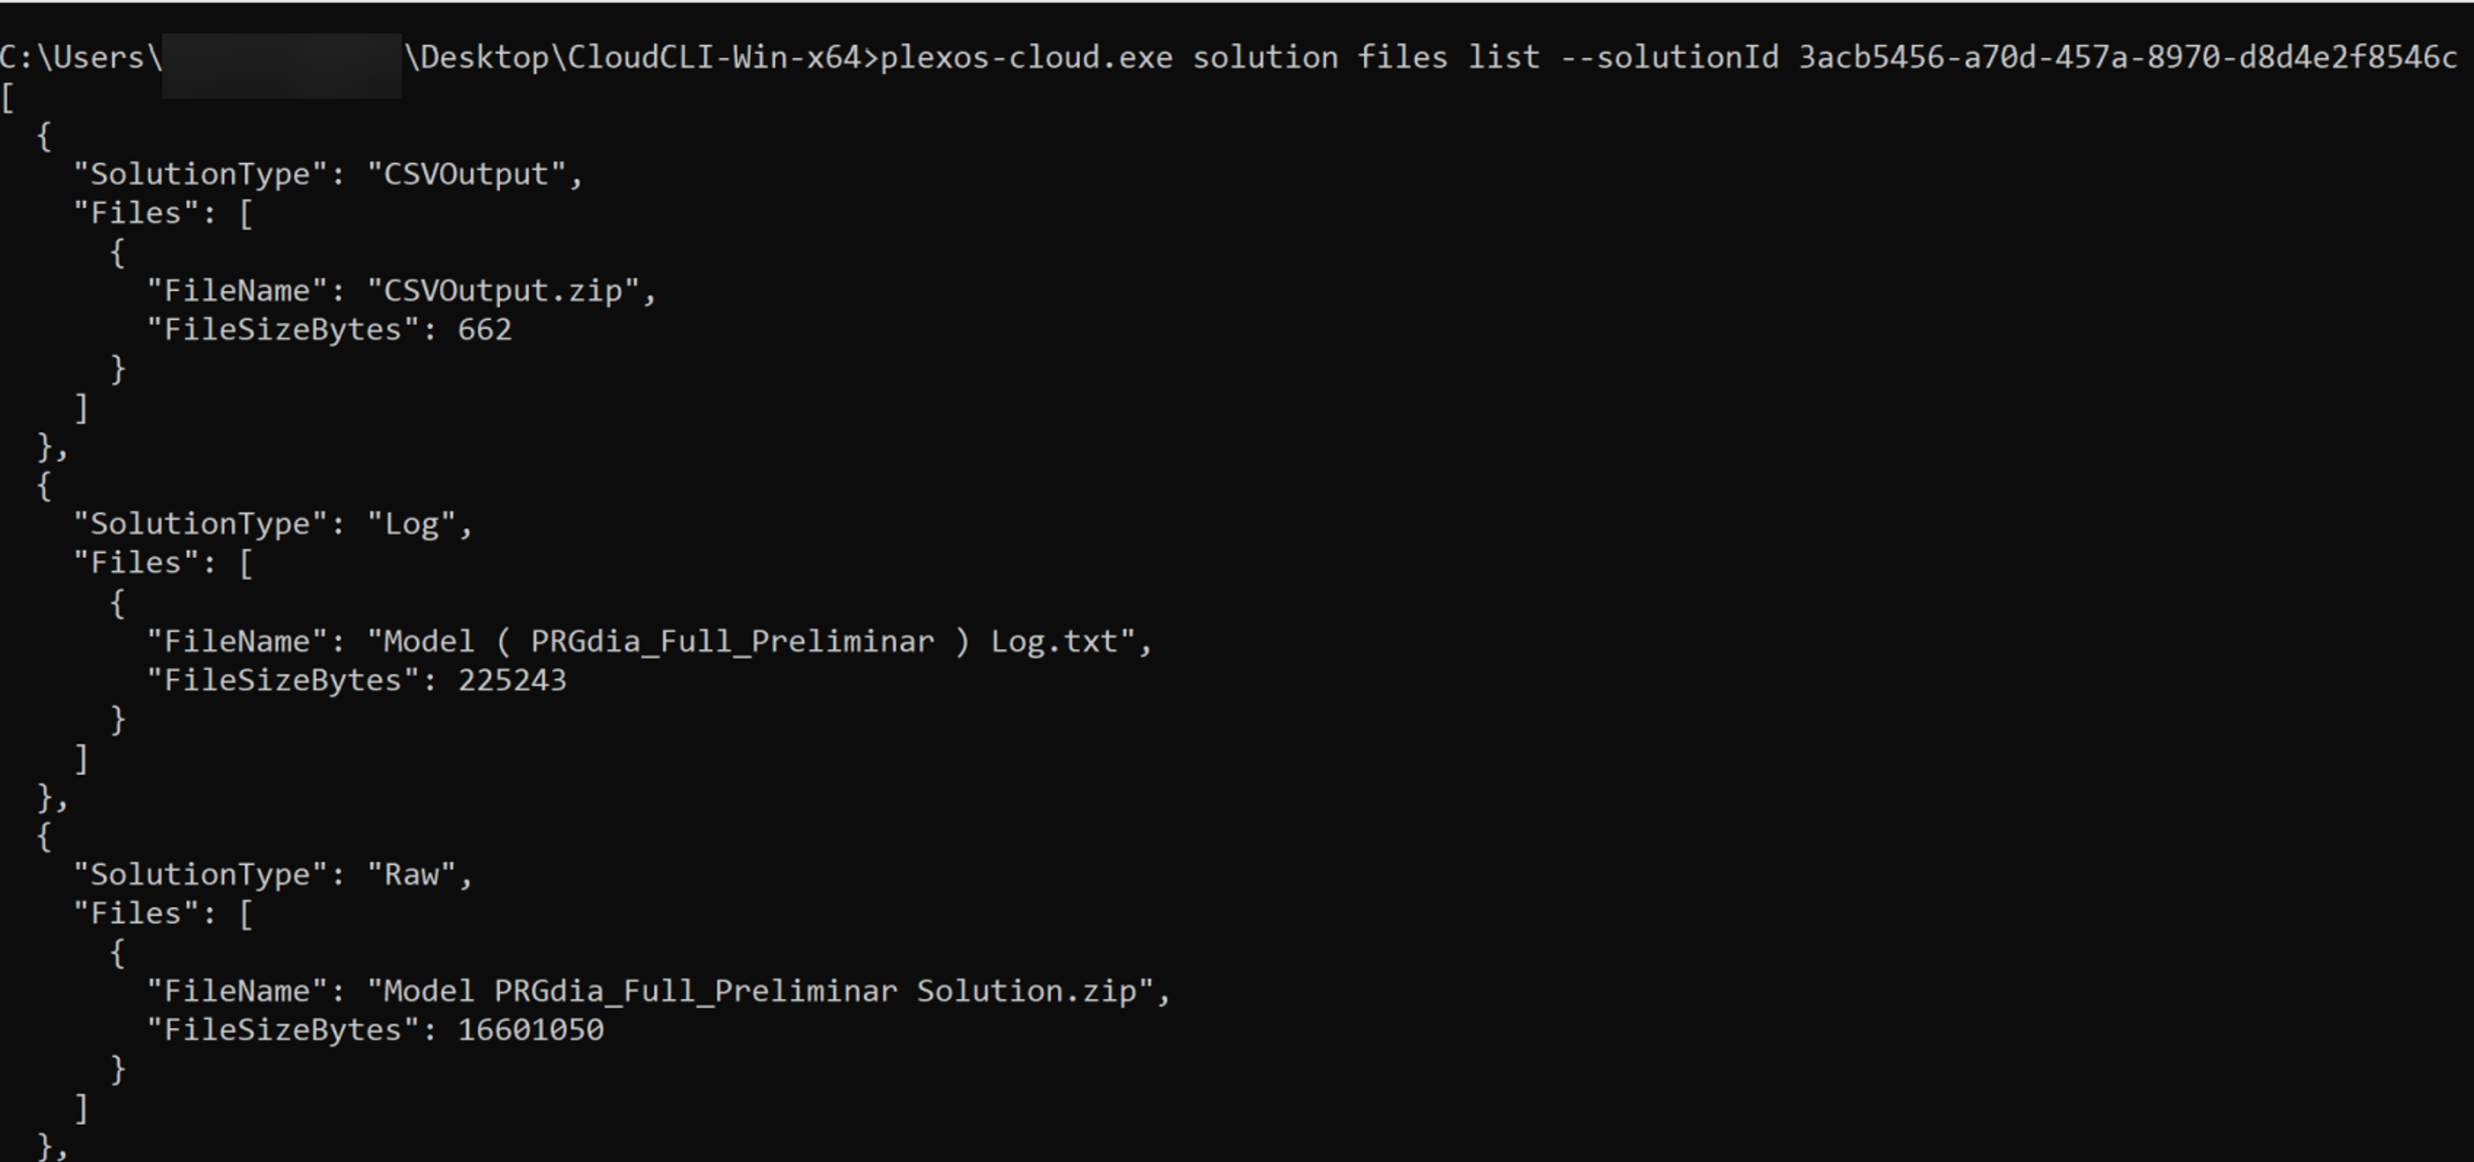Click the "Raw" solution type value

pos(412,874)
